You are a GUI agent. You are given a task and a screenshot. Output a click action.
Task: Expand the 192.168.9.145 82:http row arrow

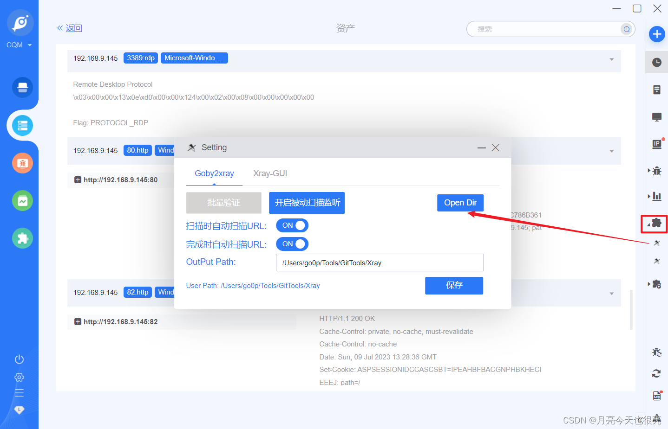coord(612,294)
